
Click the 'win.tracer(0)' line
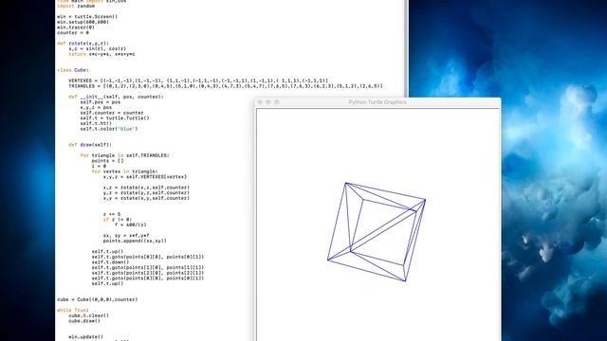tap(76, 27)
